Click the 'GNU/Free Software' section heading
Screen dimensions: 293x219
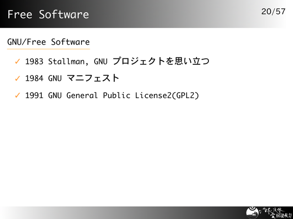[x=48, y=42]
